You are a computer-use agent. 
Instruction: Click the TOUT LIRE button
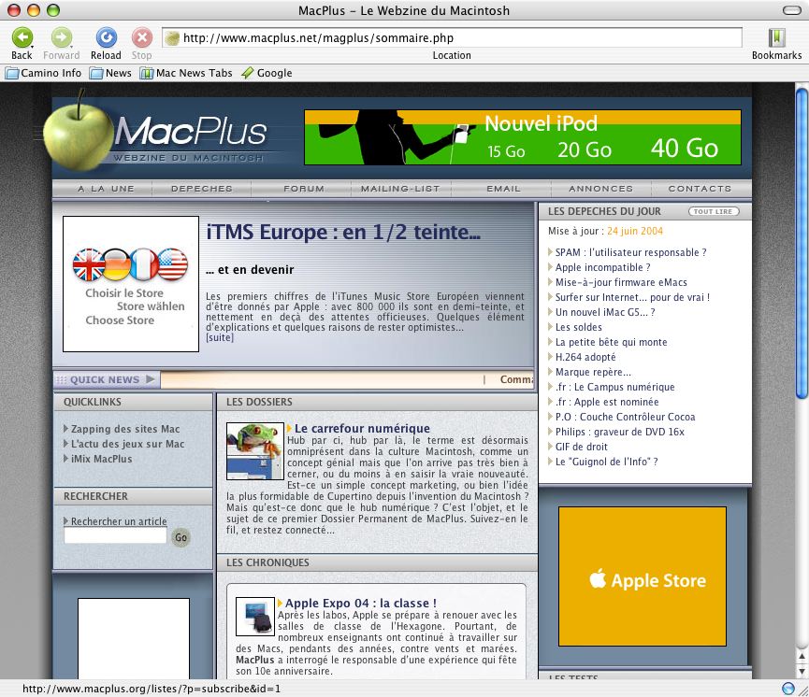pos(714,211)
